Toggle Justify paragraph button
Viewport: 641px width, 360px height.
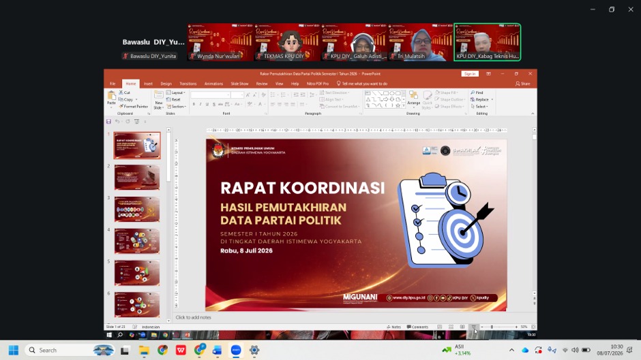[293, 105]
